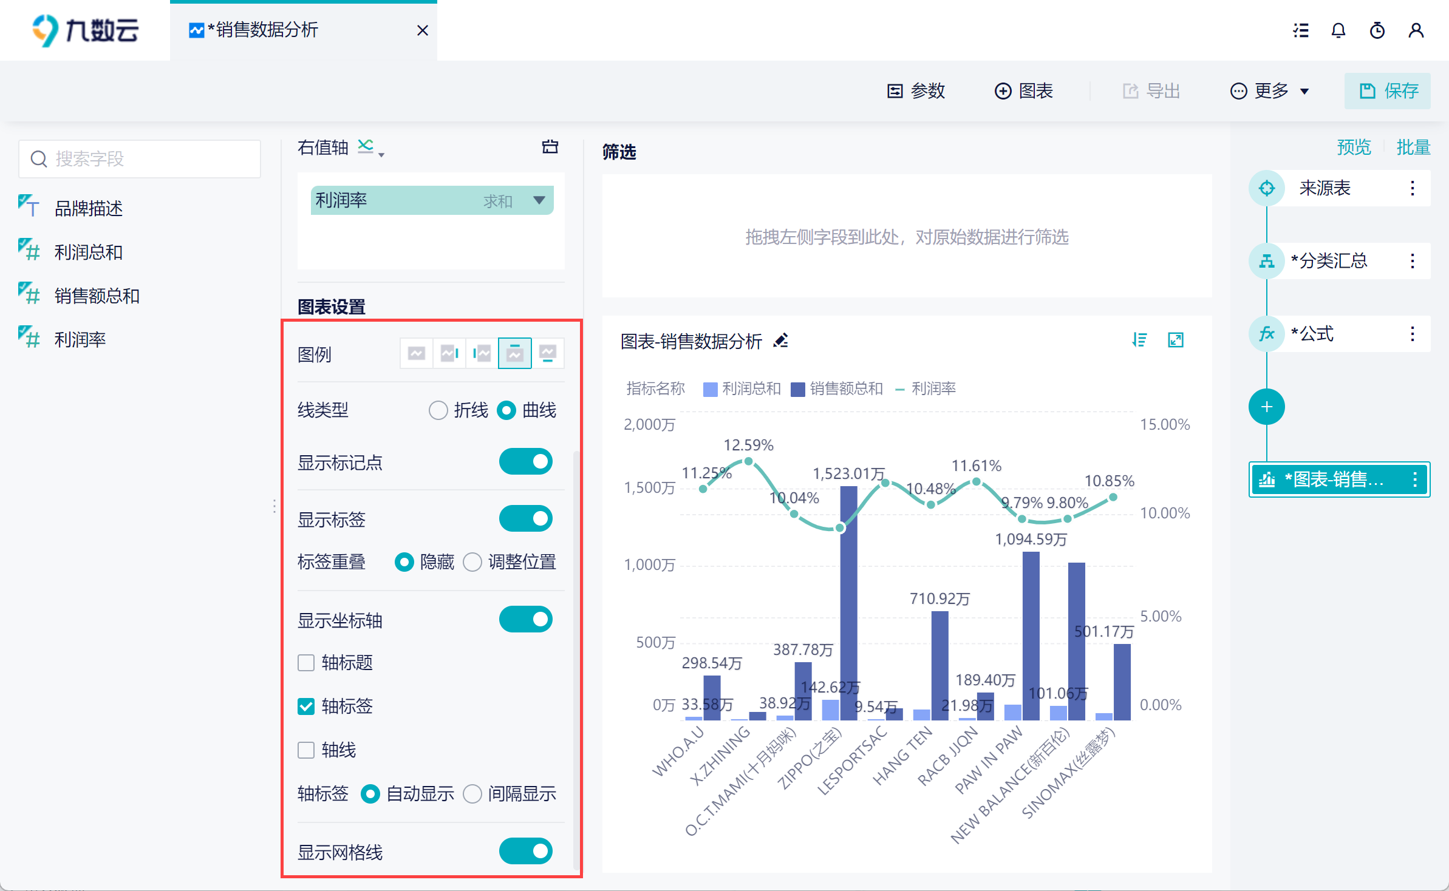Open 利润率 aggregation dropdown arrow

[539, 200]
